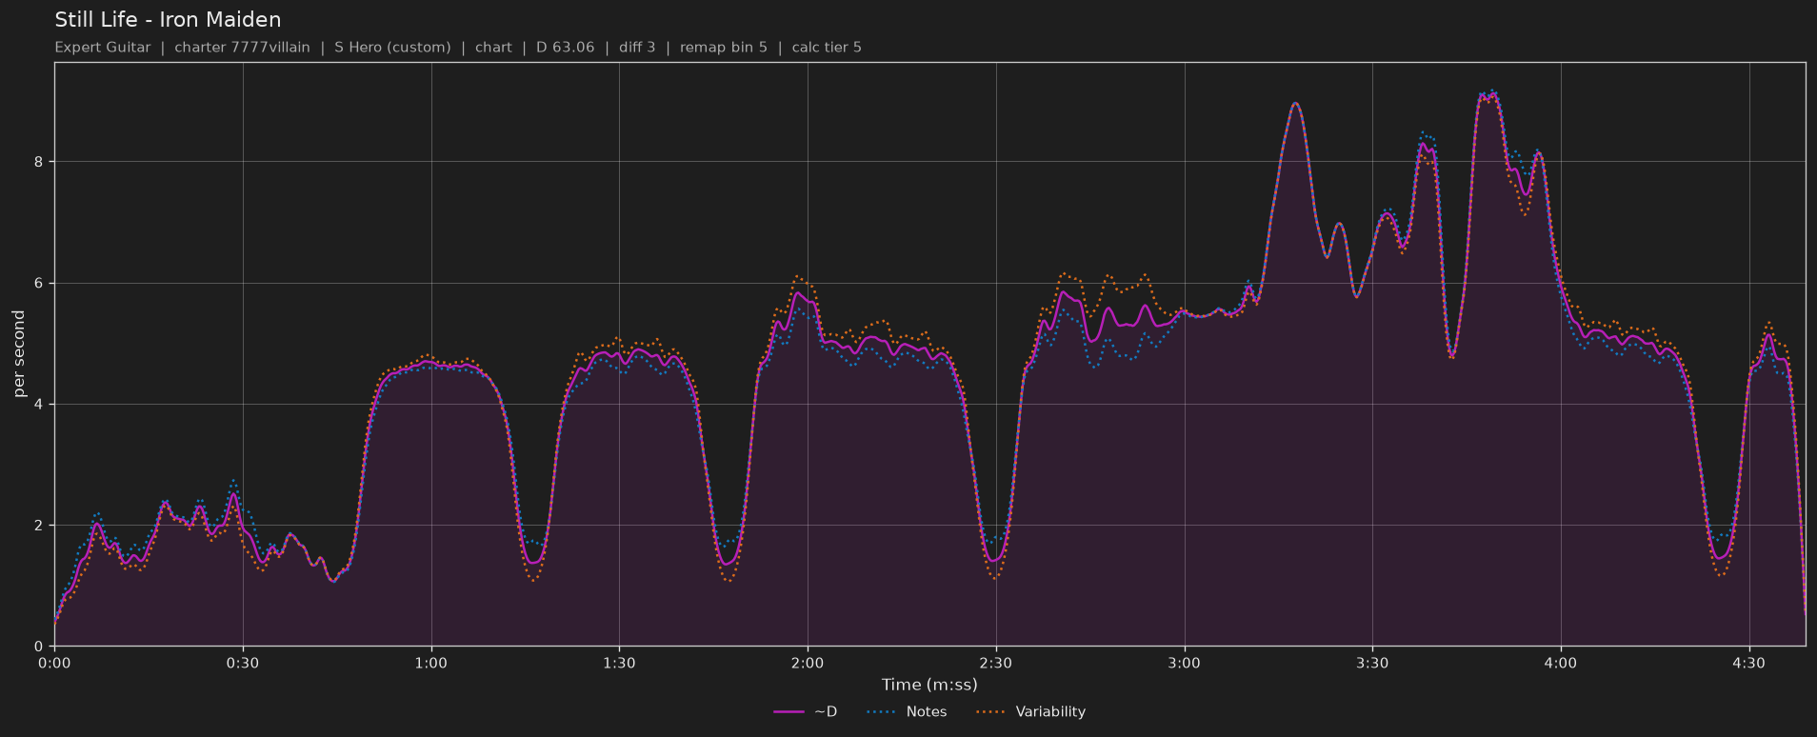Click the y-axis tick label "6"
This screenshot has width=1817, height=737.
tap(38, 284)
